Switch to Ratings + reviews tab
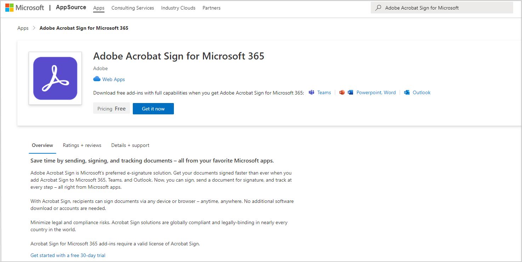 click(x=82, y=145)
